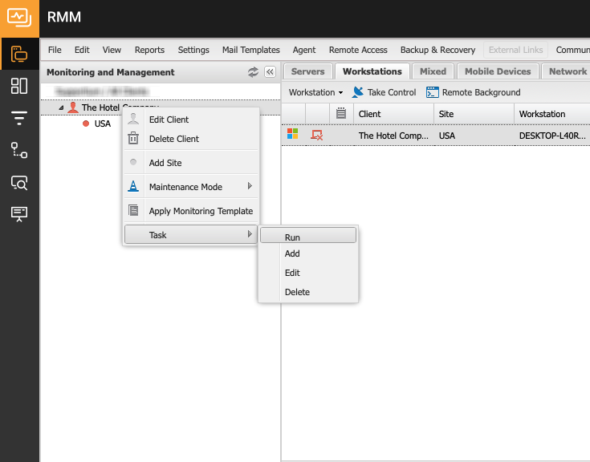Viewport: 590px width, 462px height.
Task: Refresh the Monitoring and Management tree
Action: coord(253,72)
